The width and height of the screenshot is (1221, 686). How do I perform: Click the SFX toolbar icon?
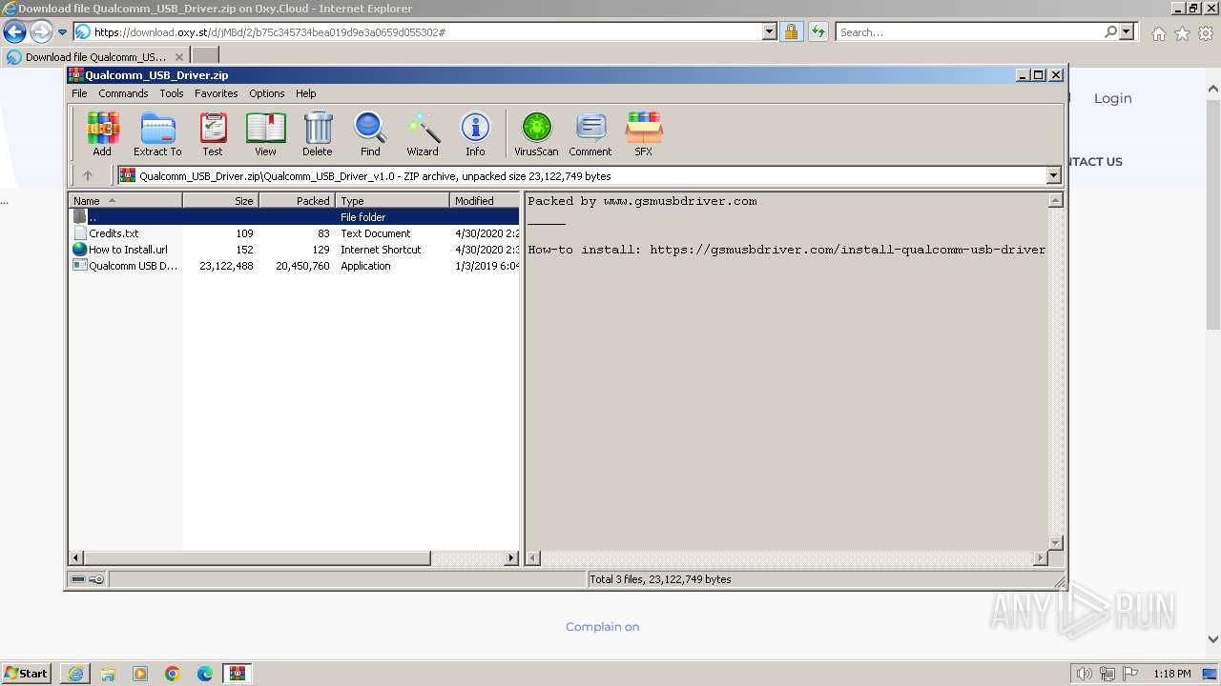coord(644,133)
